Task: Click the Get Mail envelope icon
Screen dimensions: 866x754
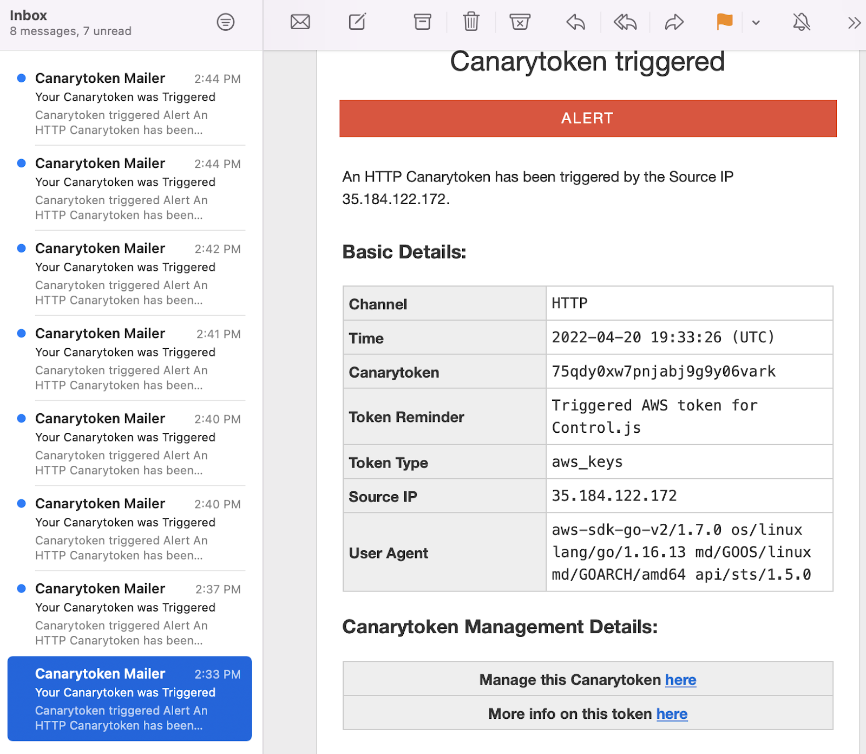Action: point(300,22)
